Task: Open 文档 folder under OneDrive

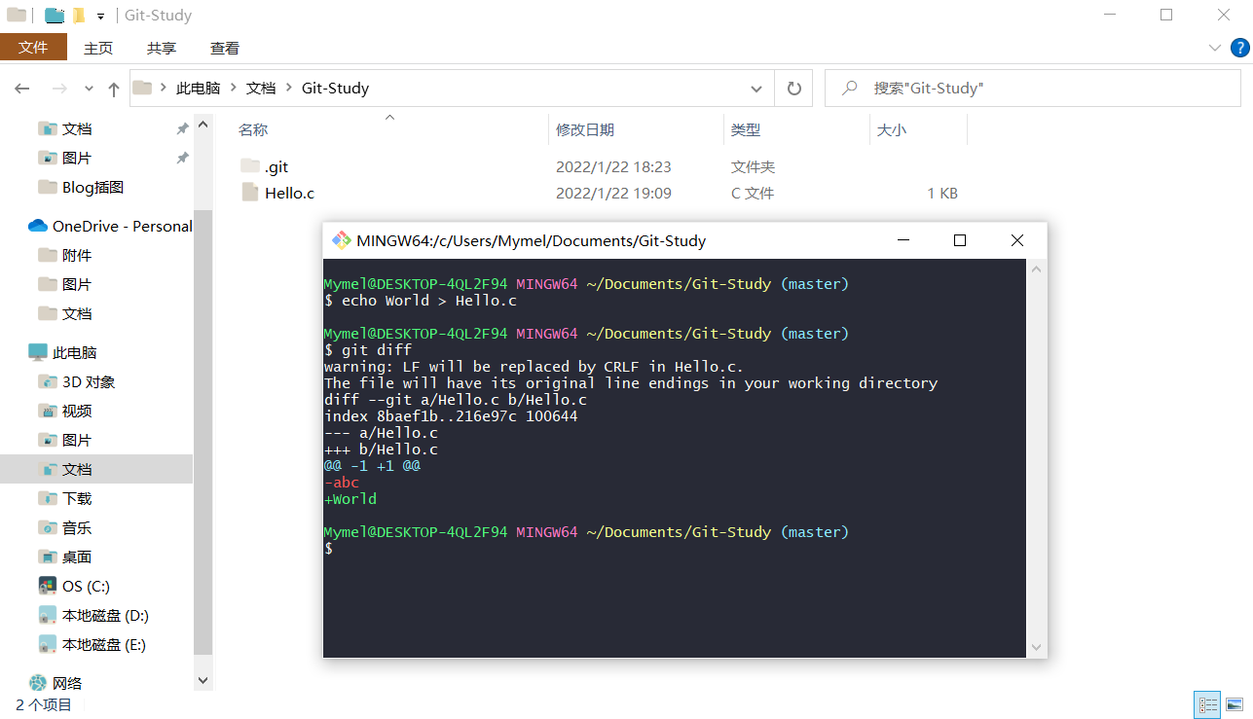Action: pyautogui.click(x=77, y=313)
